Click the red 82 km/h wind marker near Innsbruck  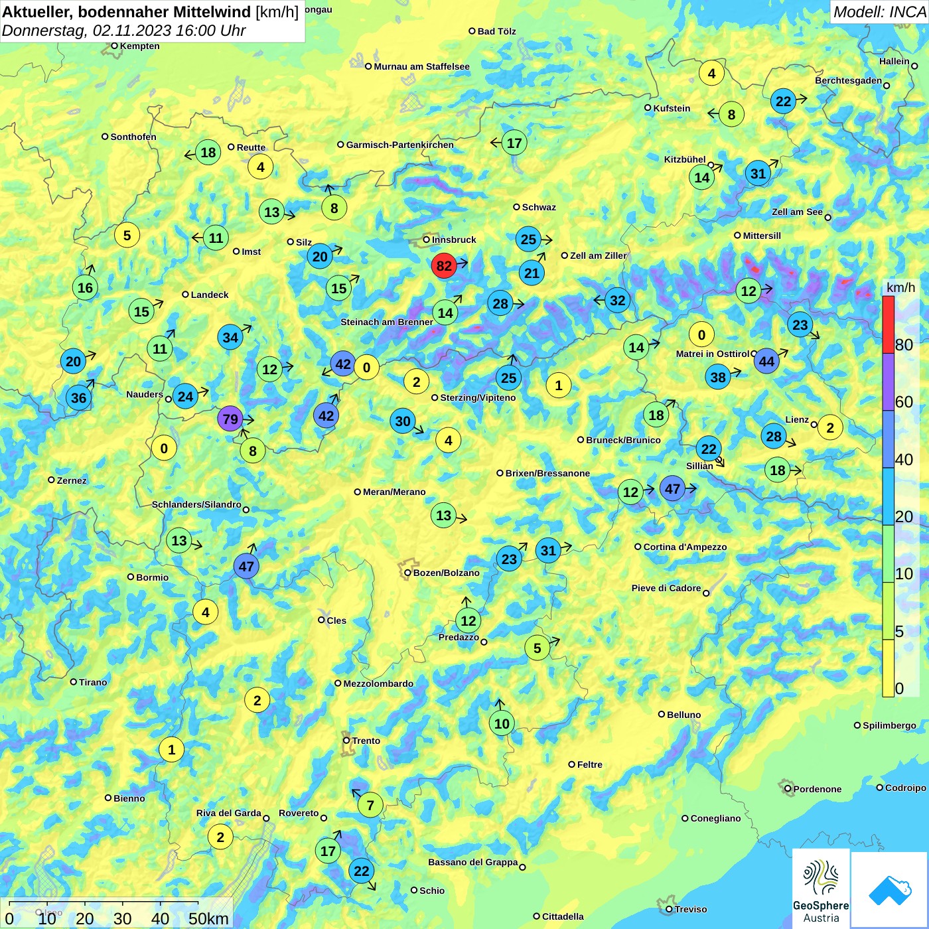tap(444, 266)
